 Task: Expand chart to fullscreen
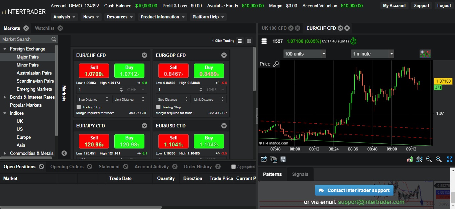(449, 159)
